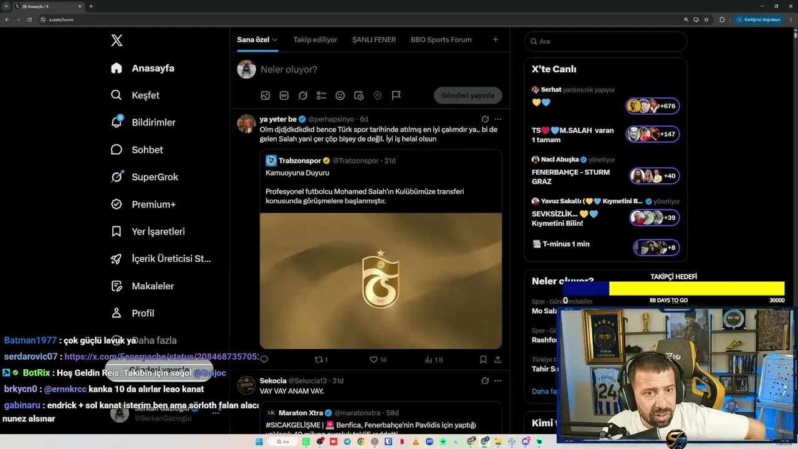Image resolution: width=798 pixels, height=449 pixels.
Task: Bookmark this page with the star icon
Action: tap(706, 19)
